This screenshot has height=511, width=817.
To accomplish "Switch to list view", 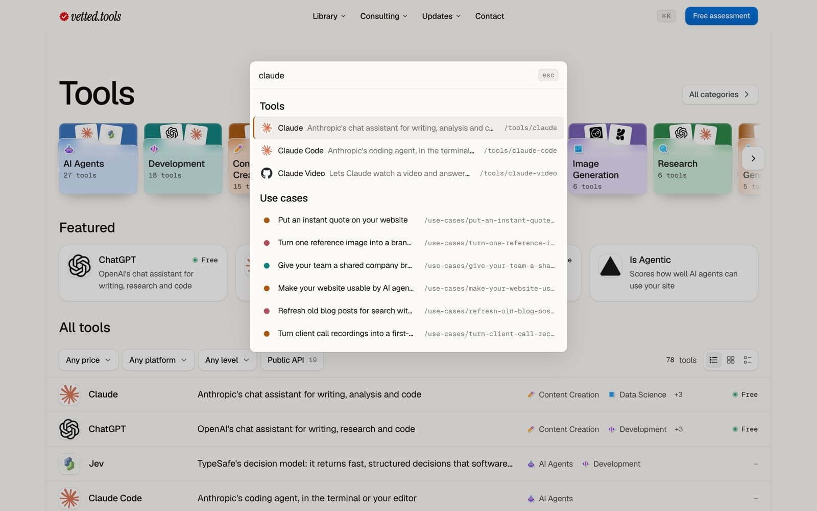I will 713,360.
